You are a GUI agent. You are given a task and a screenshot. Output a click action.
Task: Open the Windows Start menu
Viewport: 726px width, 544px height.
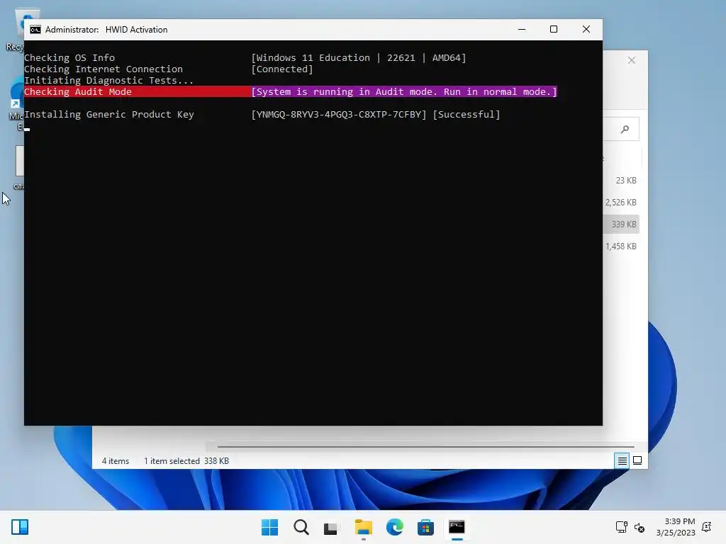click(269, 527)
